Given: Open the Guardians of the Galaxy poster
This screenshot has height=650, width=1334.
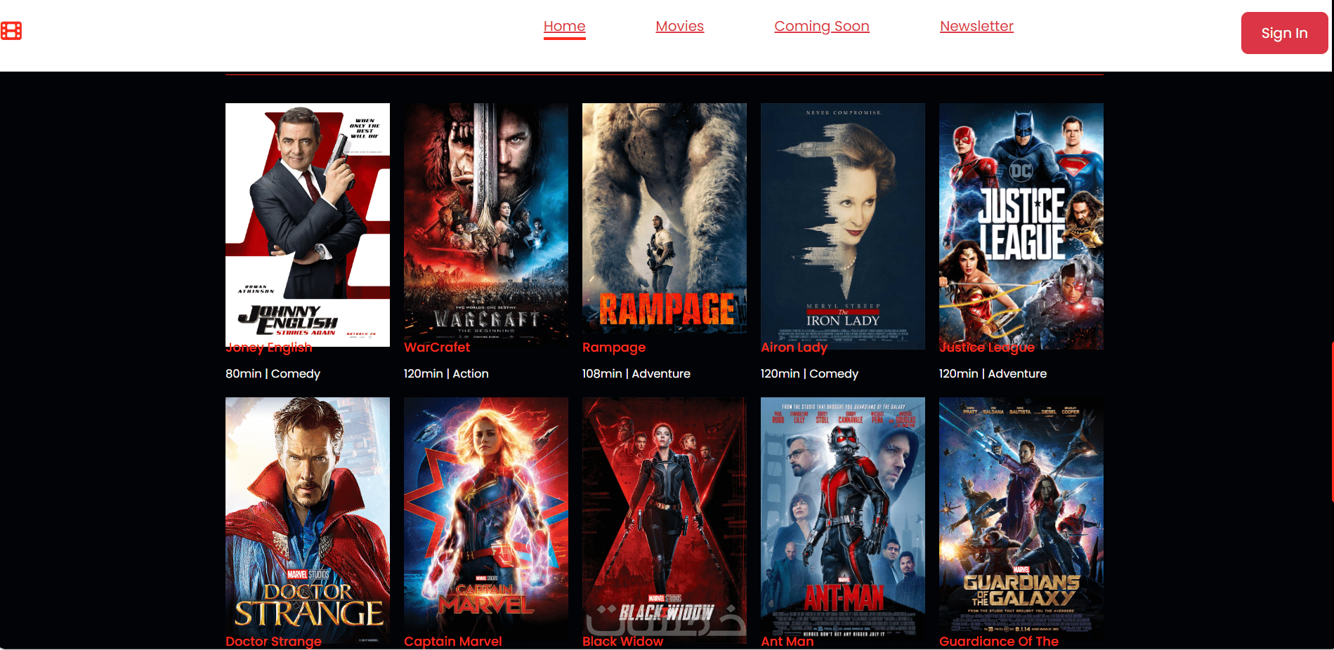Looking at the screenshot, I should coord(1021,519).
